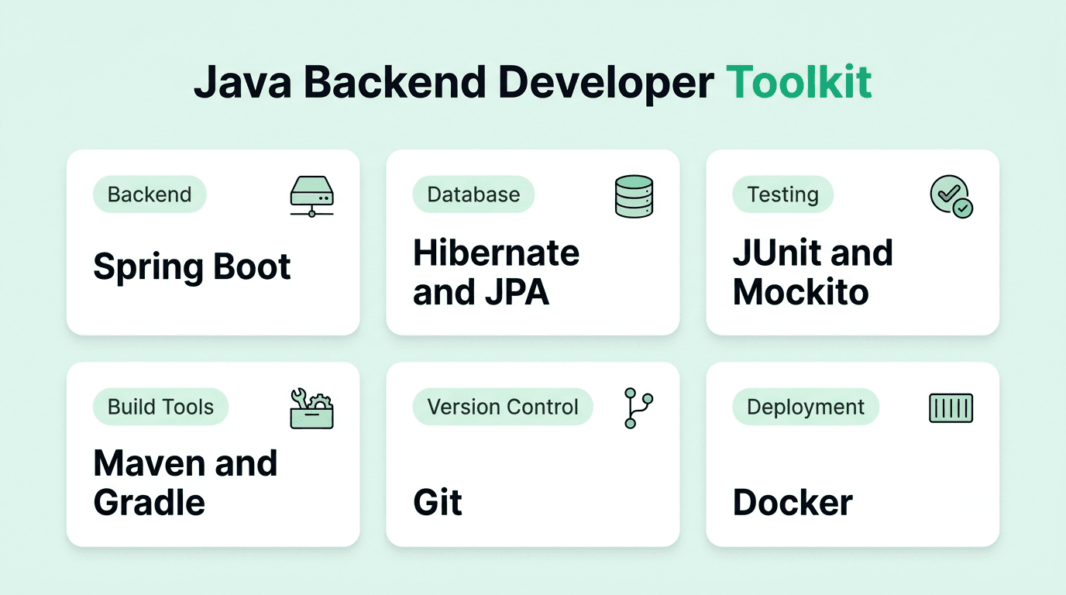The width and height of the screenshot is (1066, 595).
Task: Click the checkmark badge icon on Testing card
Action: pos(951,197)
